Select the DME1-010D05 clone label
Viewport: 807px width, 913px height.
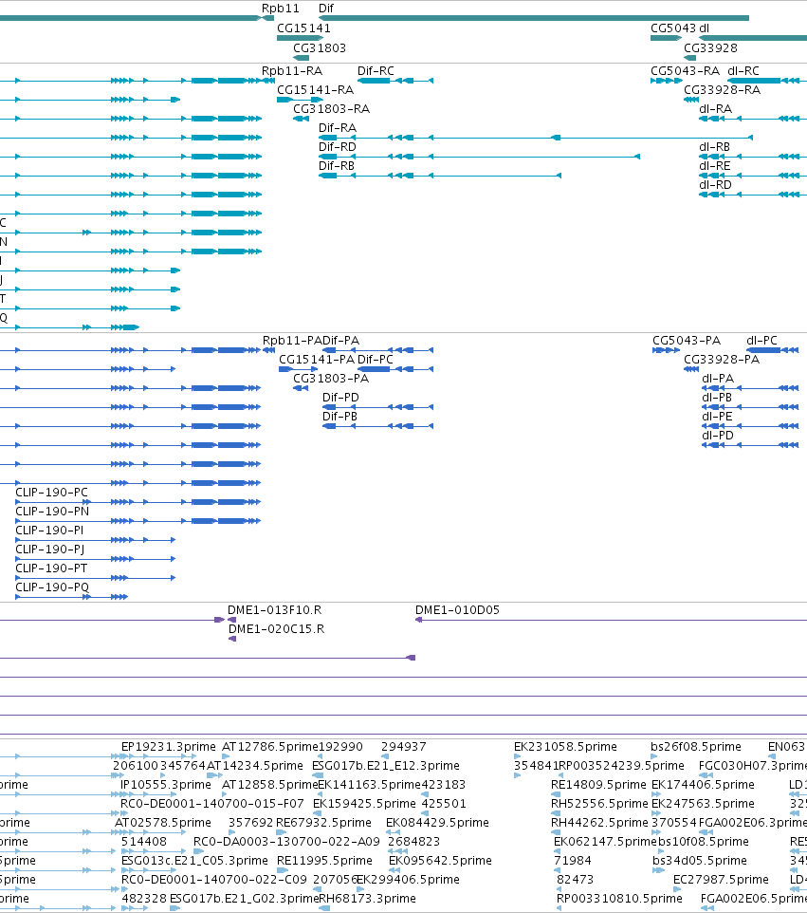tap(457, 609)
